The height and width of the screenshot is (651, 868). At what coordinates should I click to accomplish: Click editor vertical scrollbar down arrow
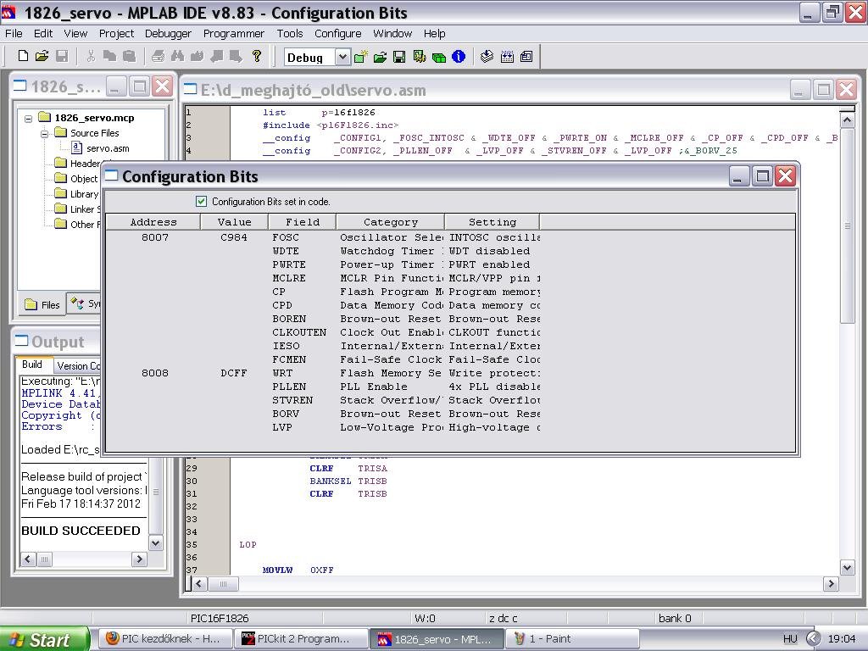pos(847,567)
